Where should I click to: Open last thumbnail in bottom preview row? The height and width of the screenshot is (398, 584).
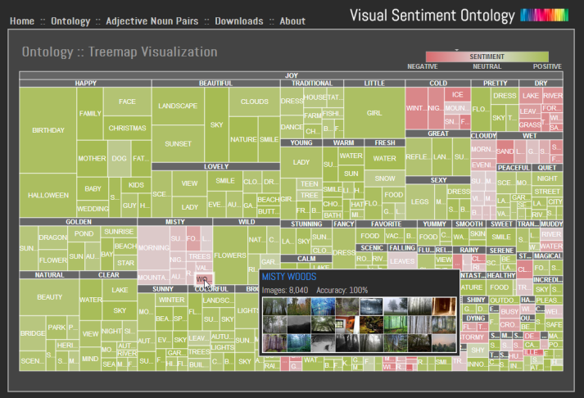click(x=444, y=342)
